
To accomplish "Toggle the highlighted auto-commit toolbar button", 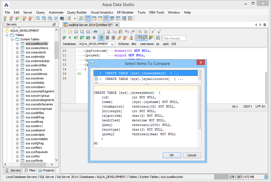I will click(x=101, y=38).
